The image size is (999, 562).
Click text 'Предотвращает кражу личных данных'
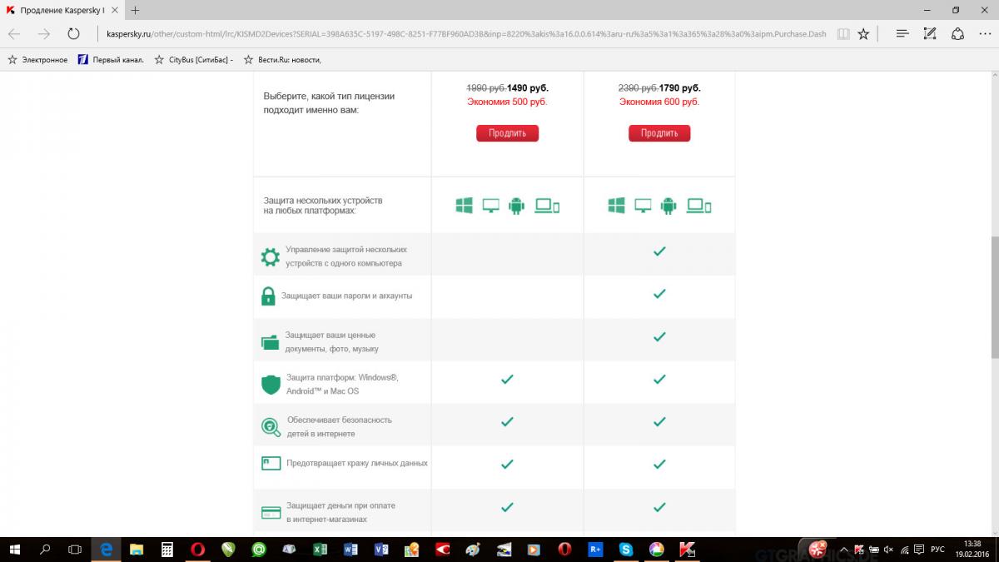pyautogui.click(x=356, y=463)
